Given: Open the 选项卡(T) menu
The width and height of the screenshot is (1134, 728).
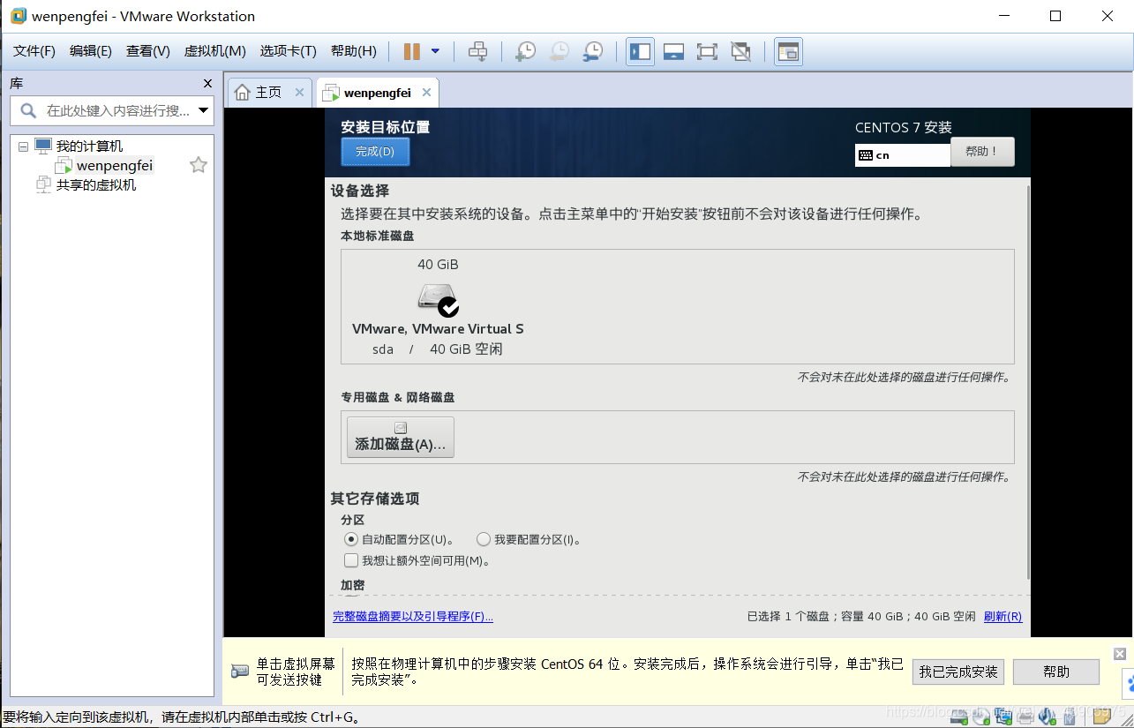Looking at the screenshot, I should point(288,51).
